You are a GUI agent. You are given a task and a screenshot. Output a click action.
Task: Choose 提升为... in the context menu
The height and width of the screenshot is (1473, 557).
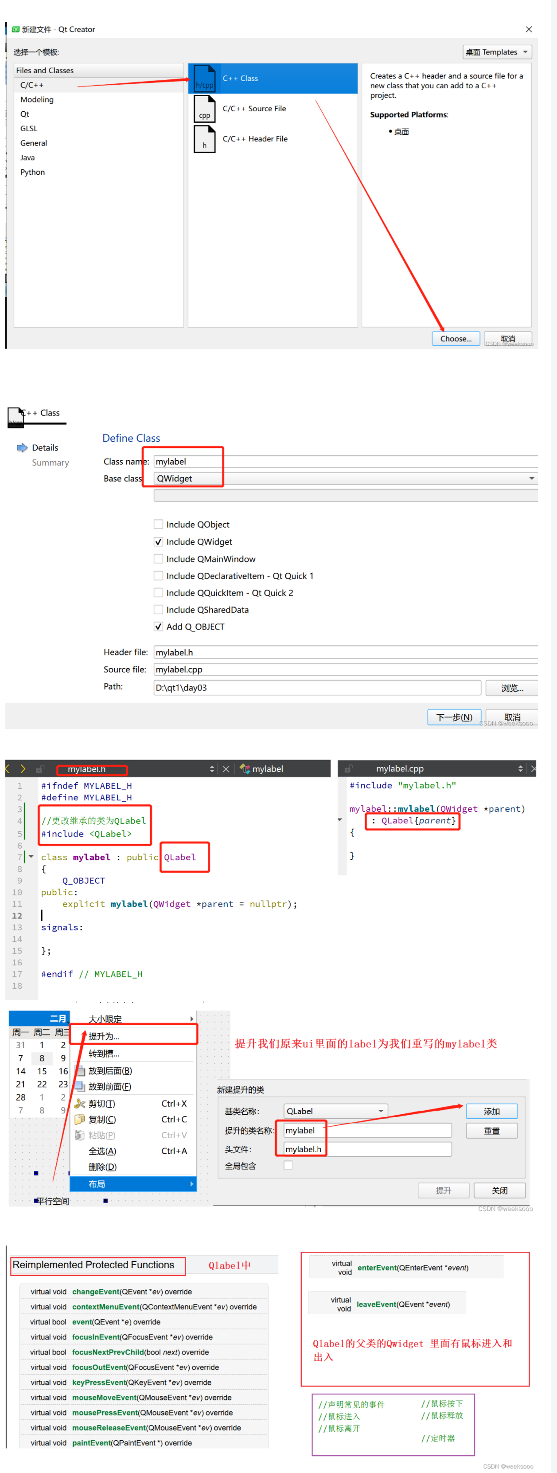coord(134,1036)
